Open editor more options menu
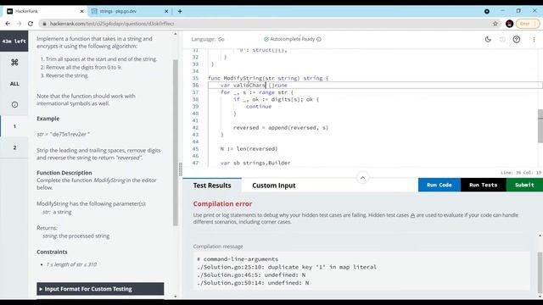The width and height of the screenshot is (543, 305). pyautogui.click(x=534, y=39)
